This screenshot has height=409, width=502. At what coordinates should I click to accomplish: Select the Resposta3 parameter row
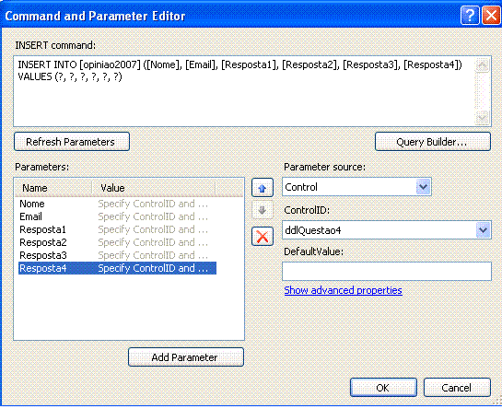[117, 255]
